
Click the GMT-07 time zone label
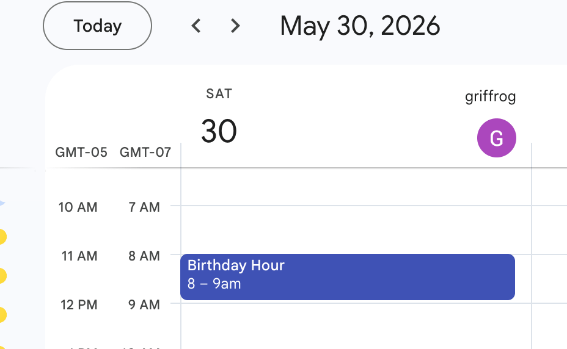[145, 153]
